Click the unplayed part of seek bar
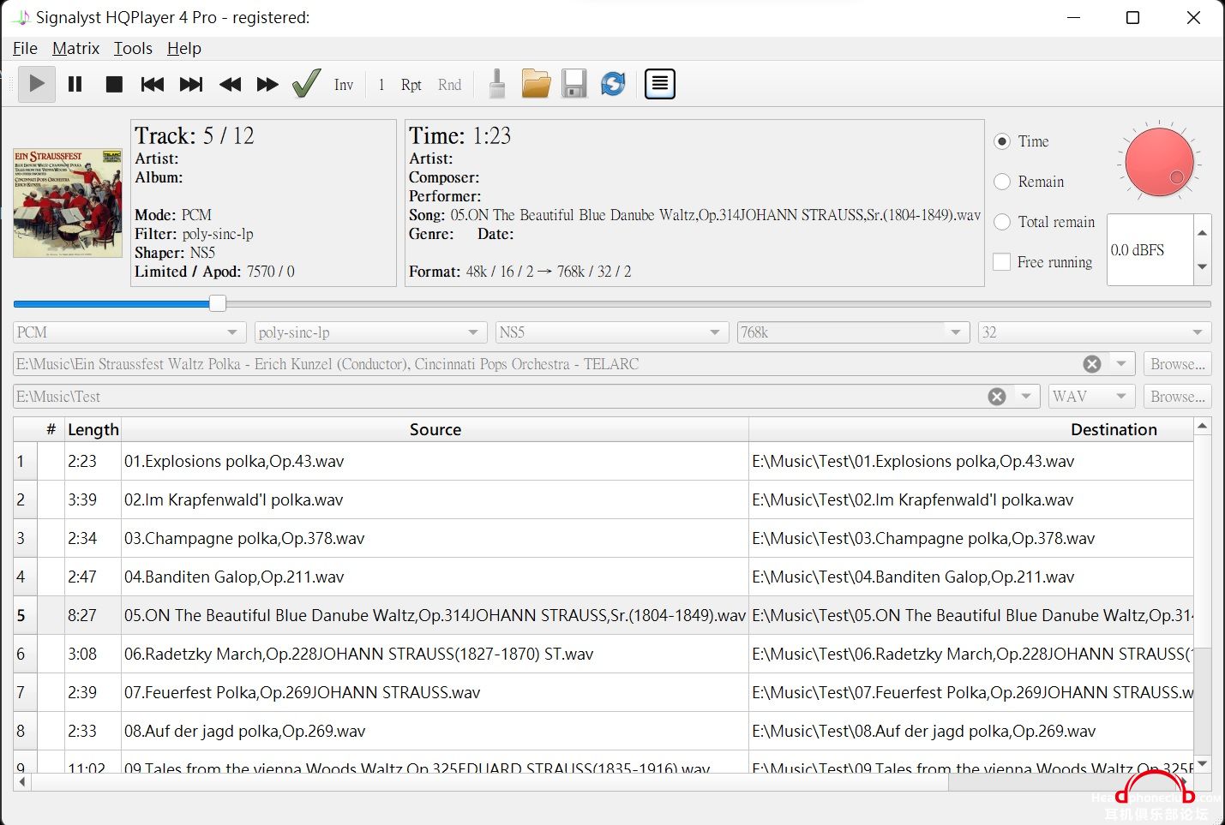This screenshot has width=1225, height=825. [718, 303]
